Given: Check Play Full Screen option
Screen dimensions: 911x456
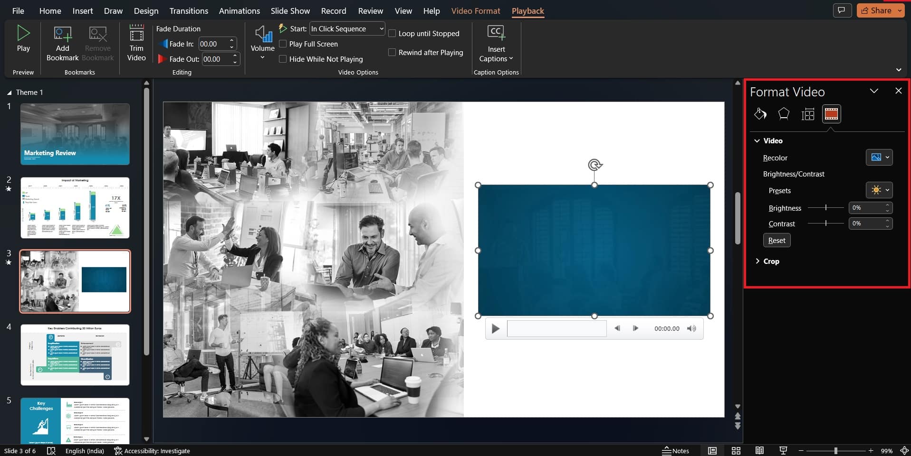Looking at the screenshot, I should tap(283, 44).
